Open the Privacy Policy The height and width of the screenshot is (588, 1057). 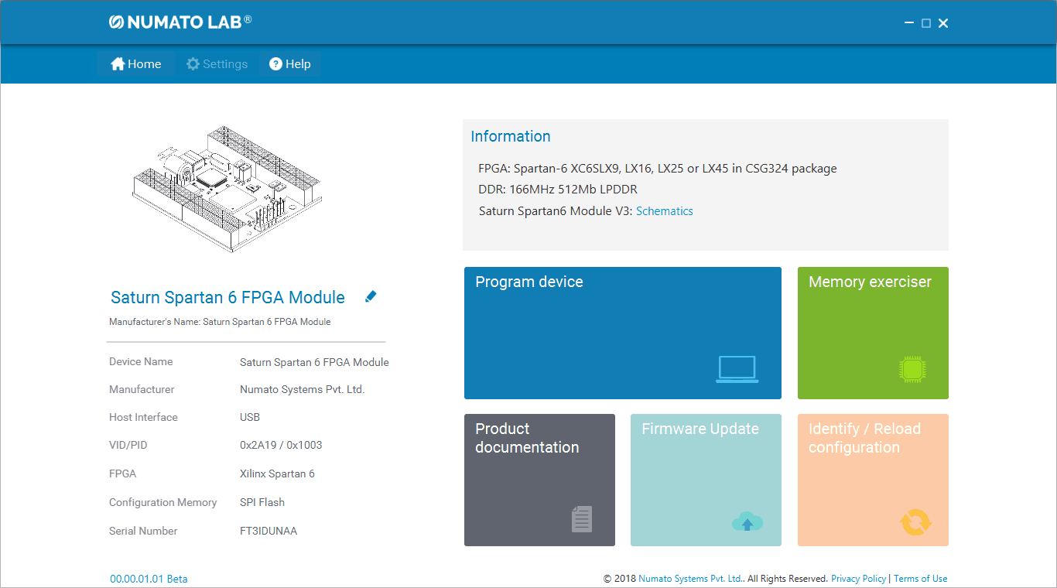[x=858, y=578]
